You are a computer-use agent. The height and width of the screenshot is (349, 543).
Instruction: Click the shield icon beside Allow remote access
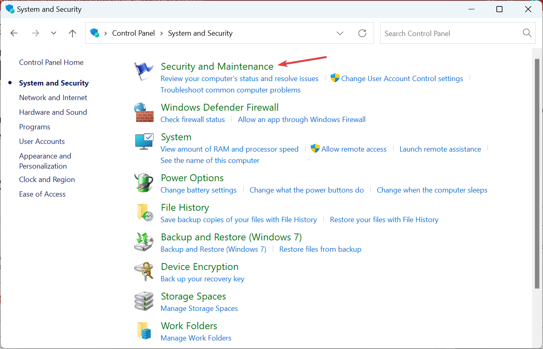[315, 149]
